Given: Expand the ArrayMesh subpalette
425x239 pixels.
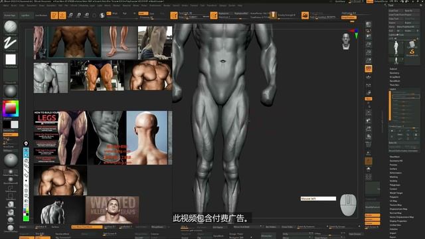Looking at the screenshot, I should pyautogui.click(x=395, y=77).
